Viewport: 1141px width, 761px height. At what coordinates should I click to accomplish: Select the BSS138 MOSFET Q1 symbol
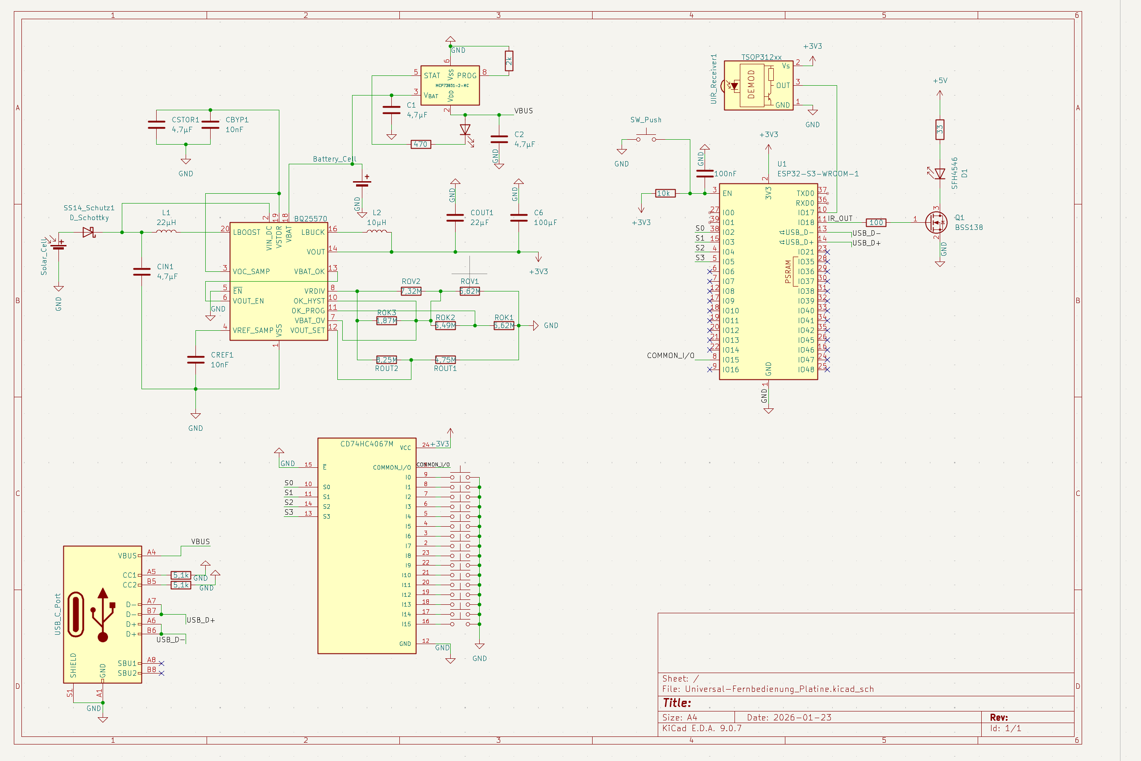pos(936,222)
